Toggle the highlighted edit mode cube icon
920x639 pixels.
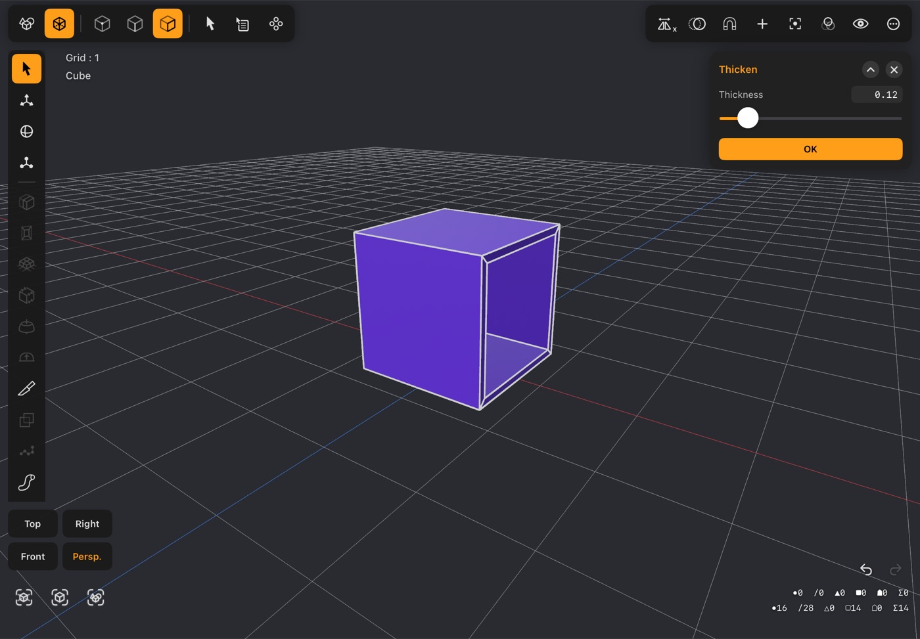click(59, 24)
